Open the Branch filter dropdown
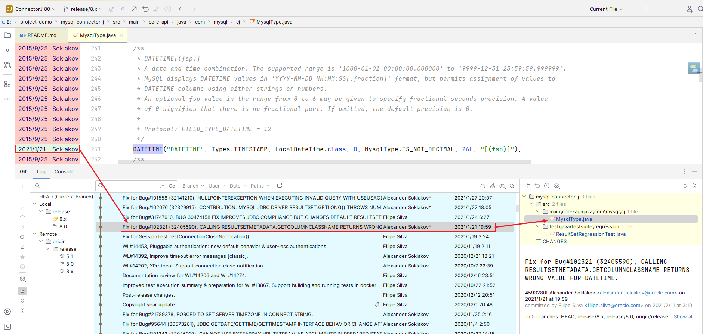 click(193, 186)
